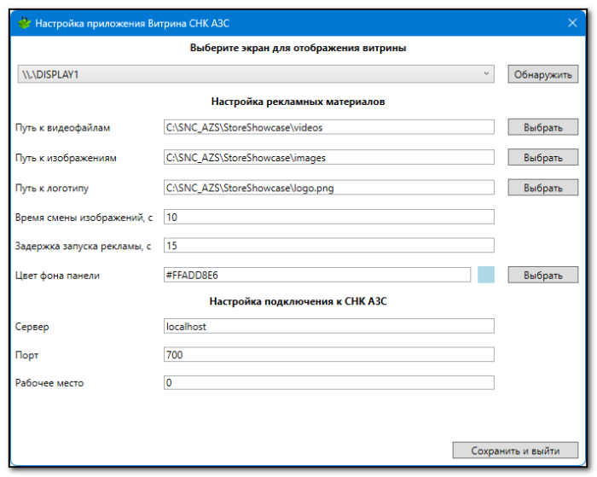Focus Задержка запуска рекламы field

pyautogui.click(x=329, y=246)
